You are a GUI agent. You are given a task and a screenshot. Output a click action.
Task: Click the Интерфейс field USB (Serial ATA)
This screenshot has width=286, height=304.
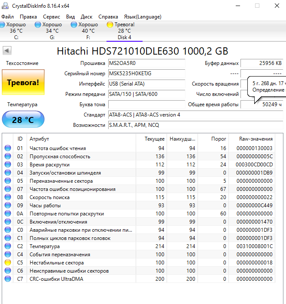click(x=146, y=84)
